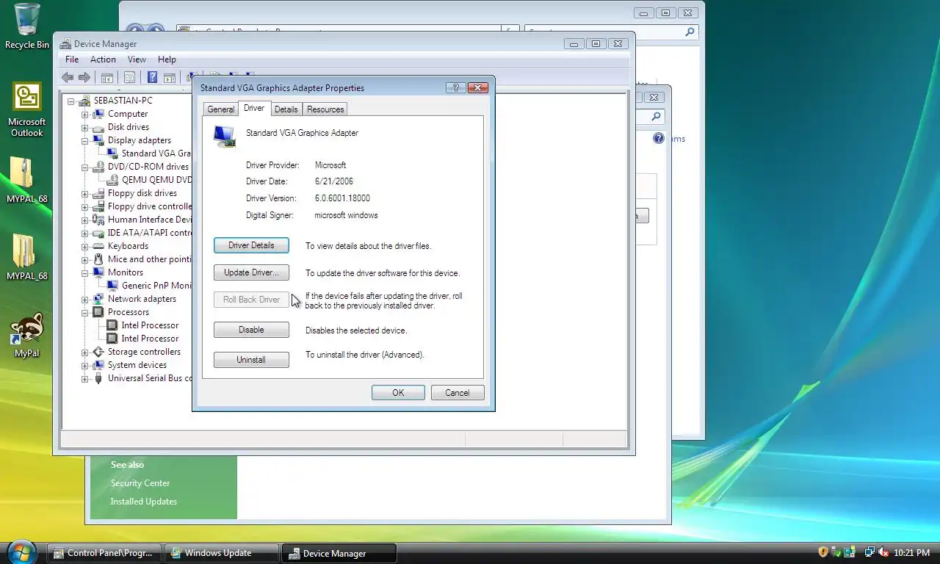Click the security shield alert tray icon
This screenshot has width=940, height=564.
click(823, 552)
